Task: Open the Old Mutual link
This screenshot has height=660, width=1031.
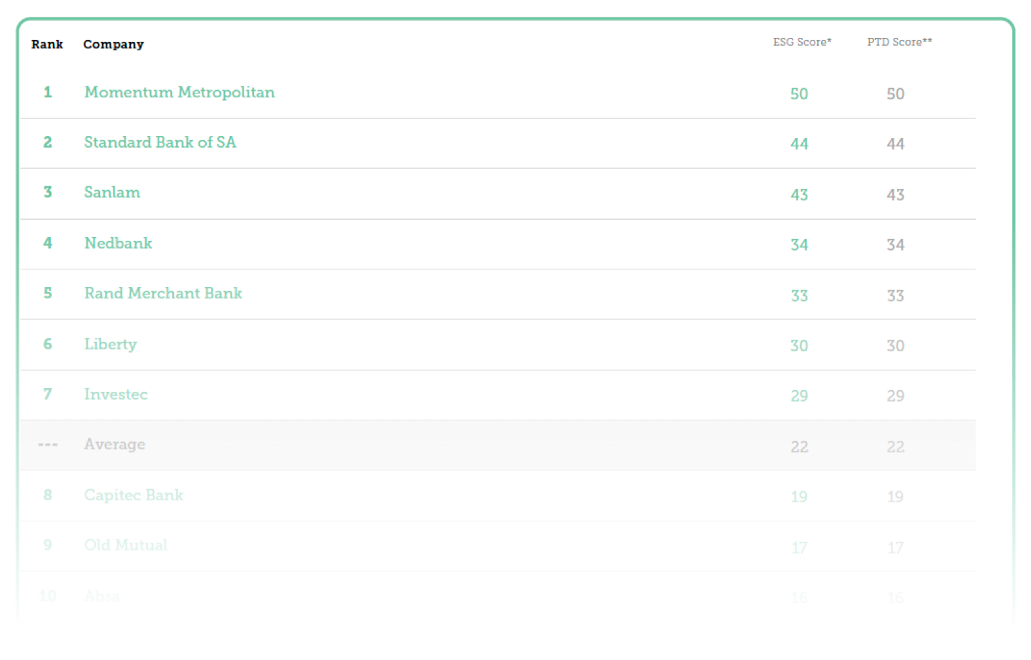Action: pyautogui.click(x=126, y=545)
